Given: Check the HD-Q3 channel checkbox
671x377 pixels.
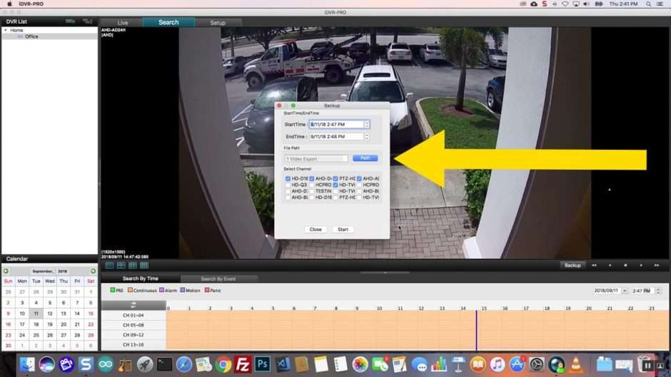Looking at the screenshot, I should pyautogui.click(x=288, y=185).
